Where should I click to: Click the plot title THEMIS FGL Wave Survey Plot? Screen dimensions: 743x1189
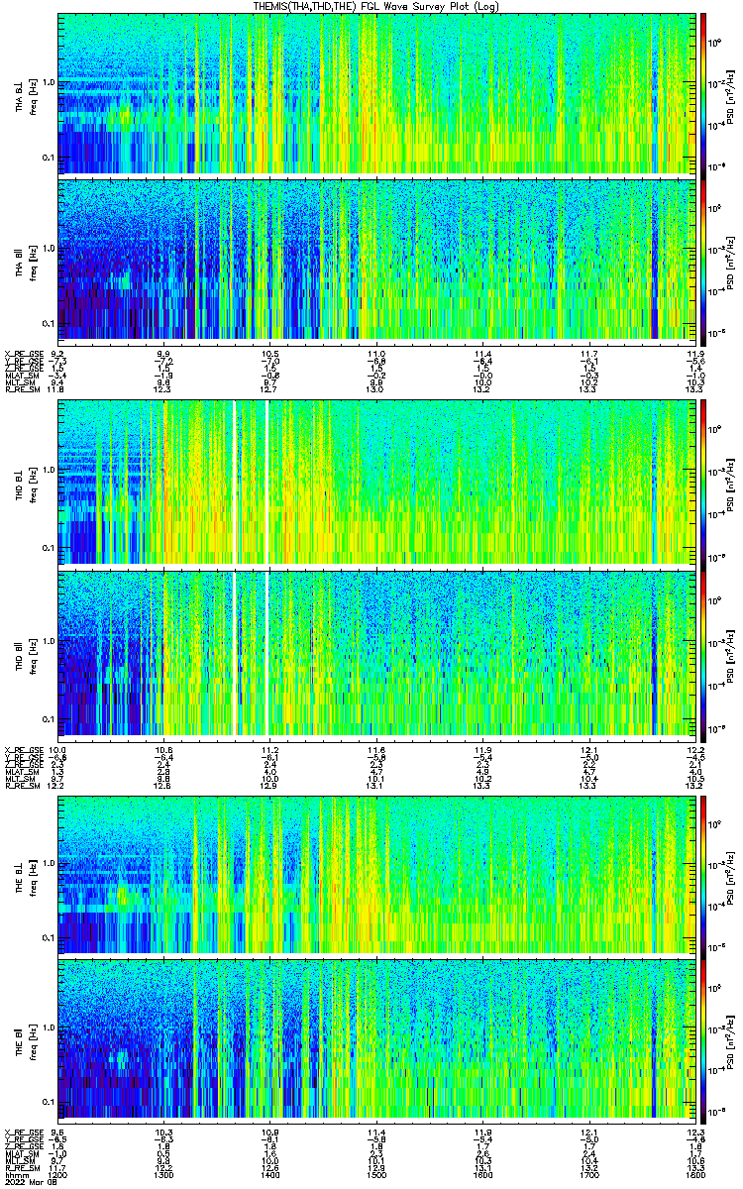point(377,6)
